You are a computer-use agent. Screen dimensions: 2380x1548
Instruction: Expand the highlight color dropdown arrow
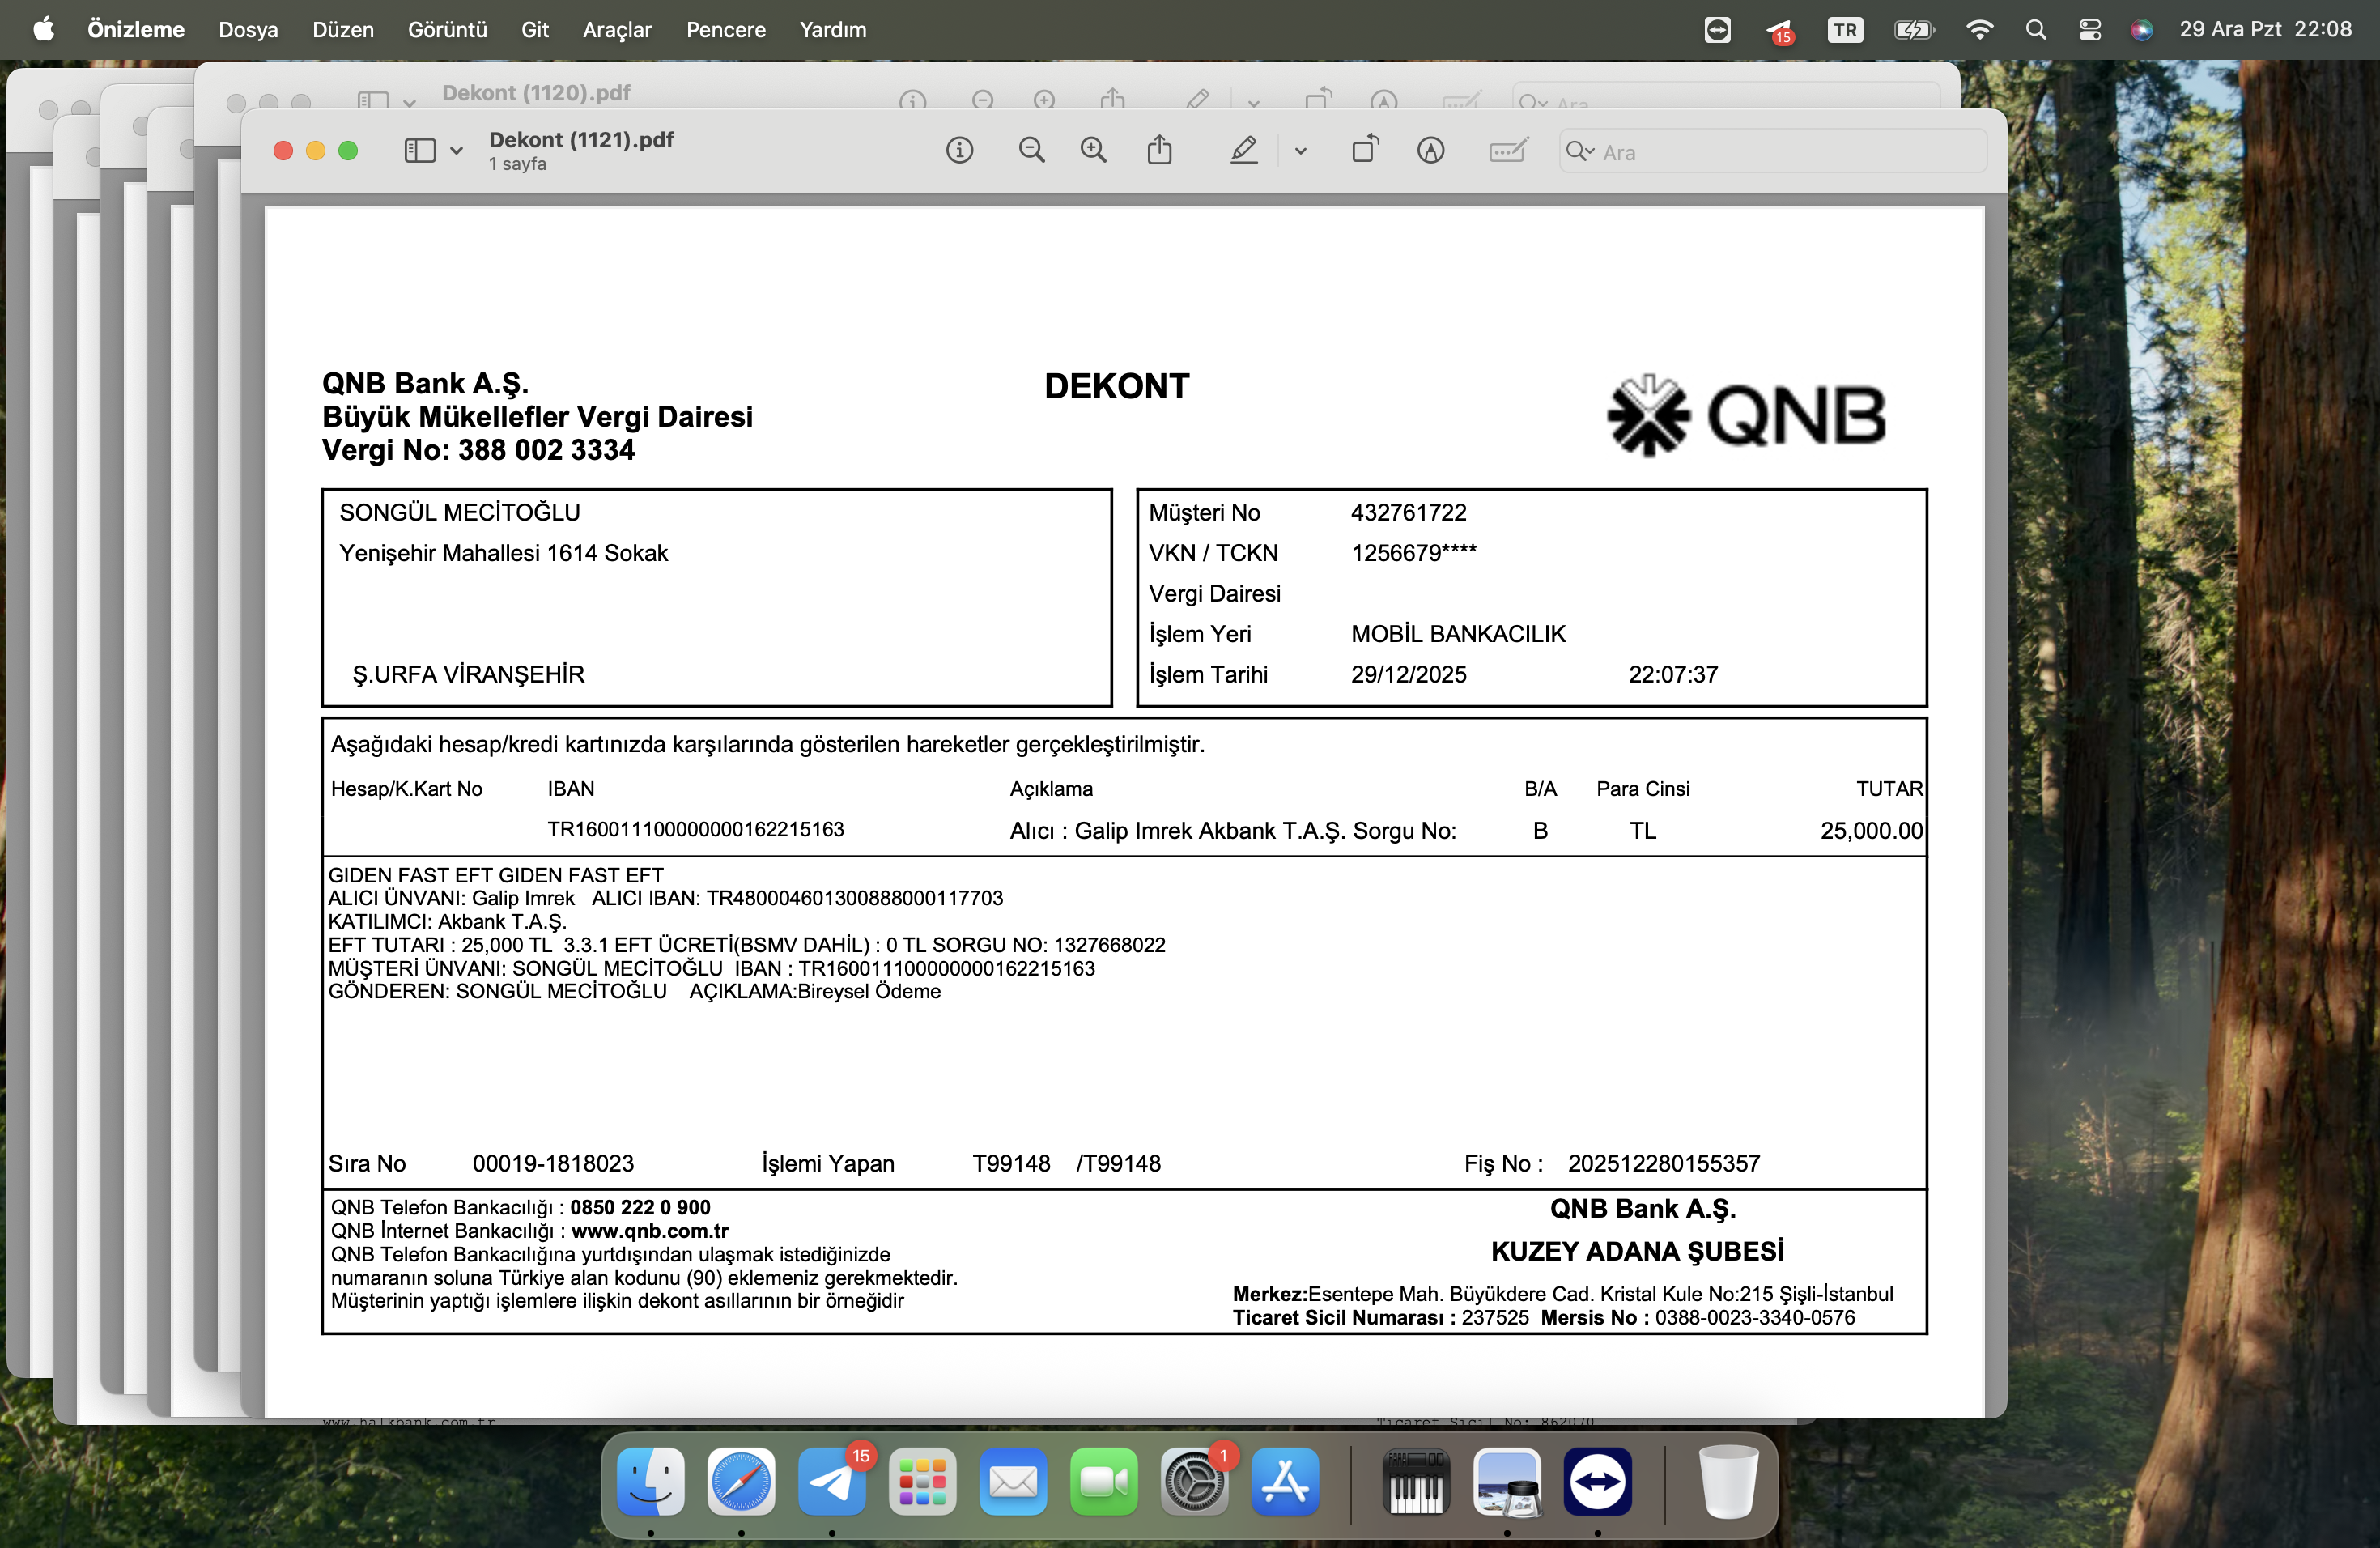click(1300, 152)
